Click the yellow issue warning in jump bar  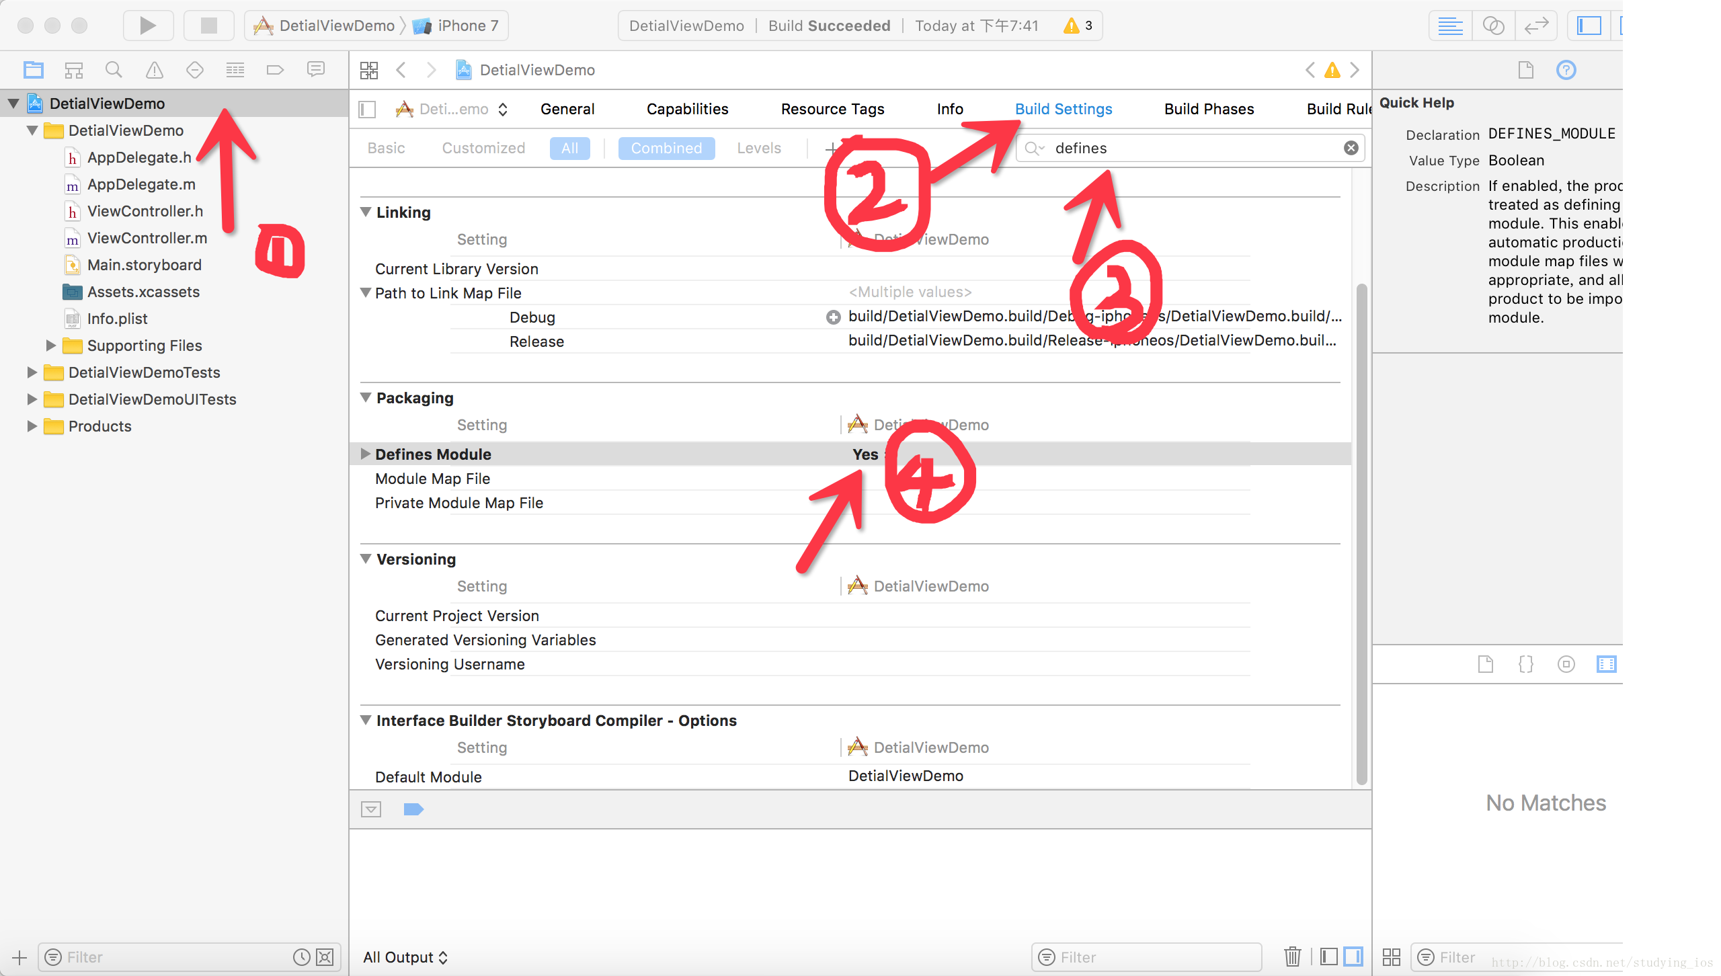click(1332, 70)
